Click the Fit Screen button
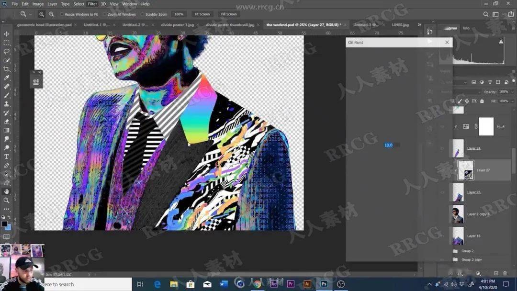517x291 pixels. 202,14
